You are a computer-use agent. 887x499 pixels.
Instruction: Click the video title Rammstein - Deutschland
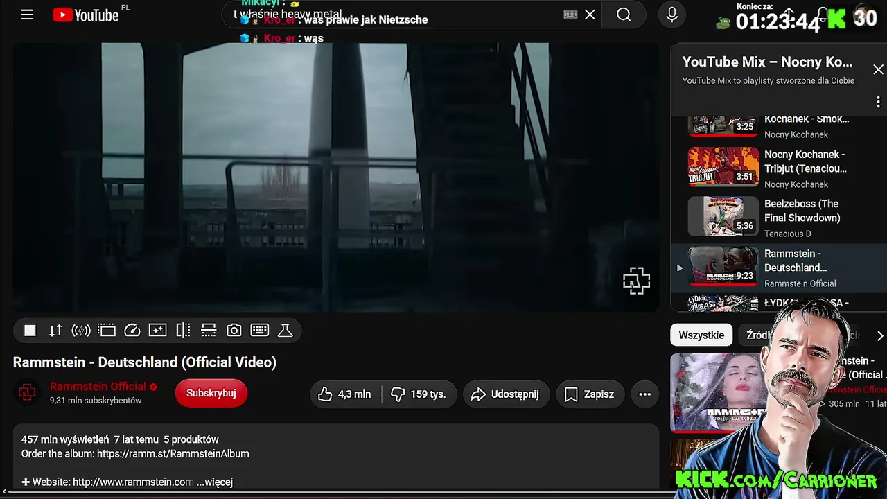pyautogui.click(x=145, y=362)
